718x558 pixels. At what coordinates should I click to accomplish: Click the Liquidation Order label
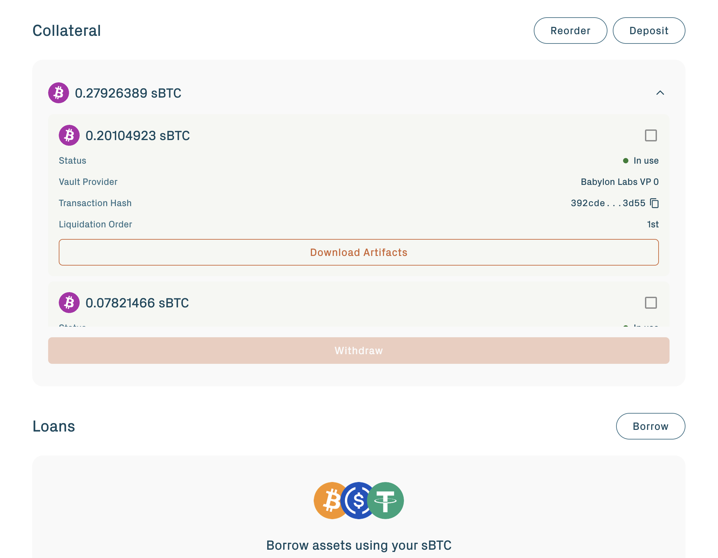point(95,224)
